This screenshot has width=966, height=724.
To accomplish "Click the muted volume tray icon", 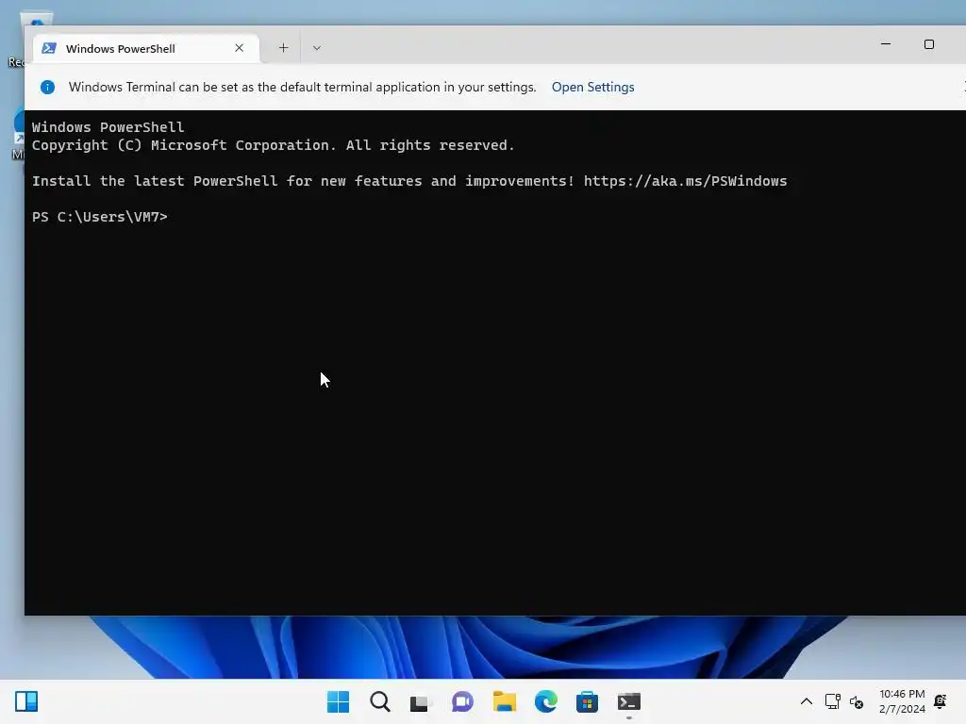I will (x=857, y=701).
